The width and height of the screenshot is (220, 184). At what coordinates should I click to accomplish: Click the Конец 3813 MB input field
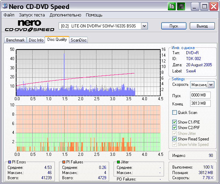[x=200, y=103]
